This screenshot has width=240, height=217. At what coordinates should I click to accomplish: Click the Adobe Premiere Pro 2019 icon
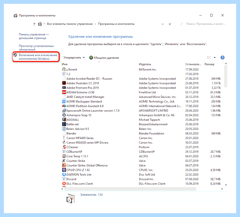[64, 88]
